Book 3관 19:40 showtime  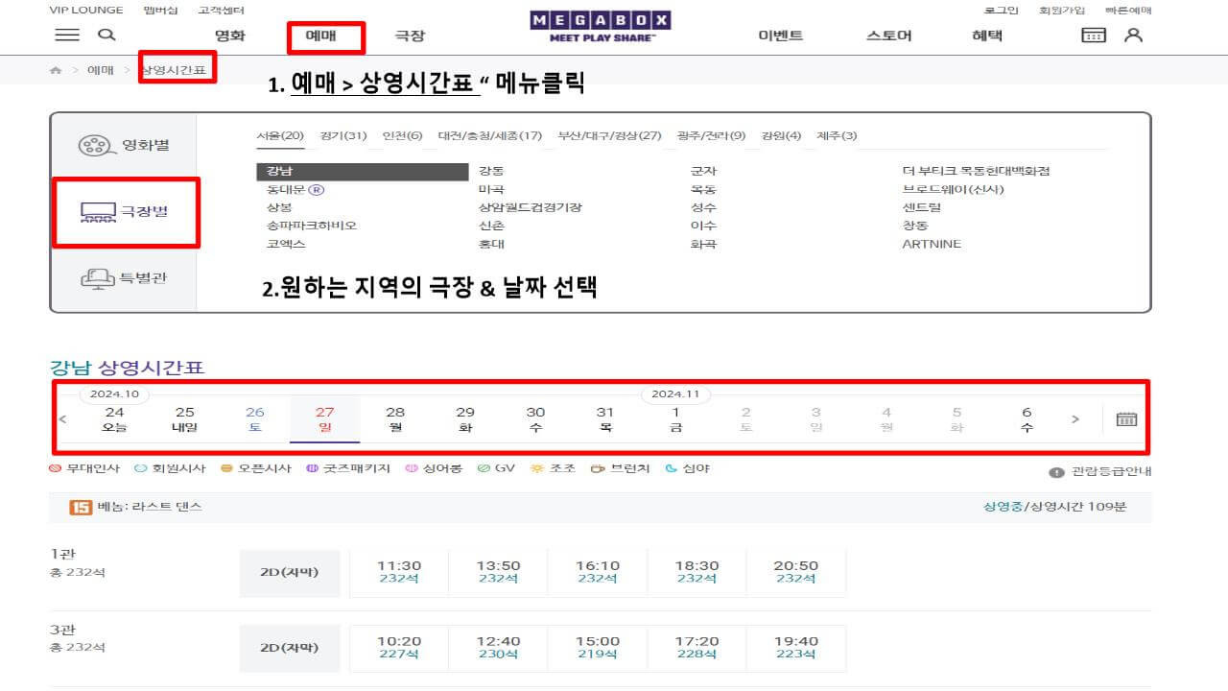coord(796,648)
